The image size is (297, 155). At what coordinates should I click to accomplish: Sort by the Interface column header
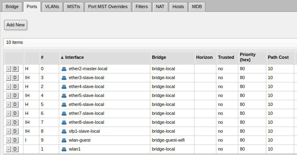[105, 57]
